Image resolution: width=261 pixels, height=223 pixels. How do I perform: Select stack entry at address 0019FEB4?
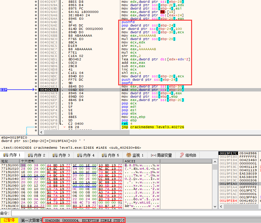(x=228, y=201)
